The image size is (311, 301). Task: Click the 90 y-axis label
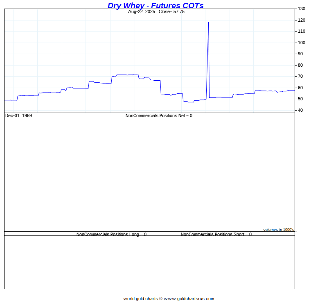[300, 54]
